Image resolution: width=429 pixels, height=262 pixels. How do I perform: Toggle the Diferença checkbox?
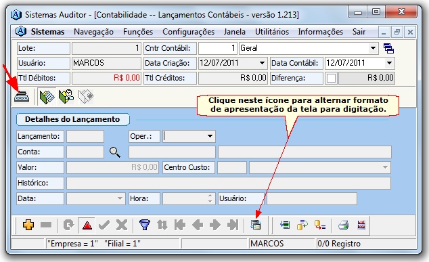coord(331,79)
